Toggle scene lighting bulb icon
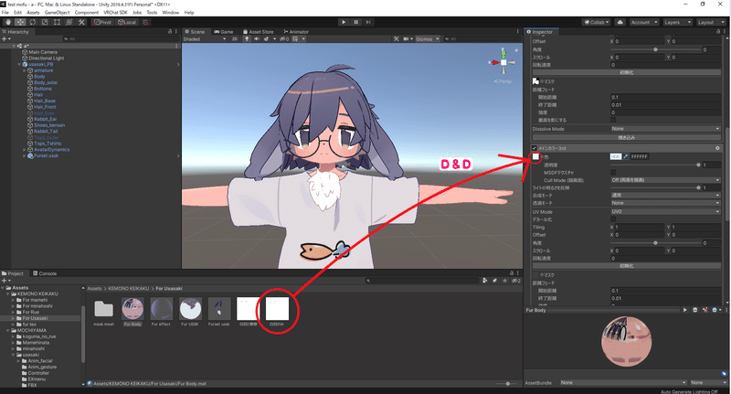This screenshot has width=731, height=394. pos(247,39)
